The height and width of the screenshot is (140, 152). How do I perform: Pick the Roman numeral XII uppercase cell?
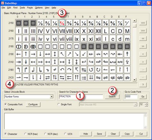click(98, 31)
